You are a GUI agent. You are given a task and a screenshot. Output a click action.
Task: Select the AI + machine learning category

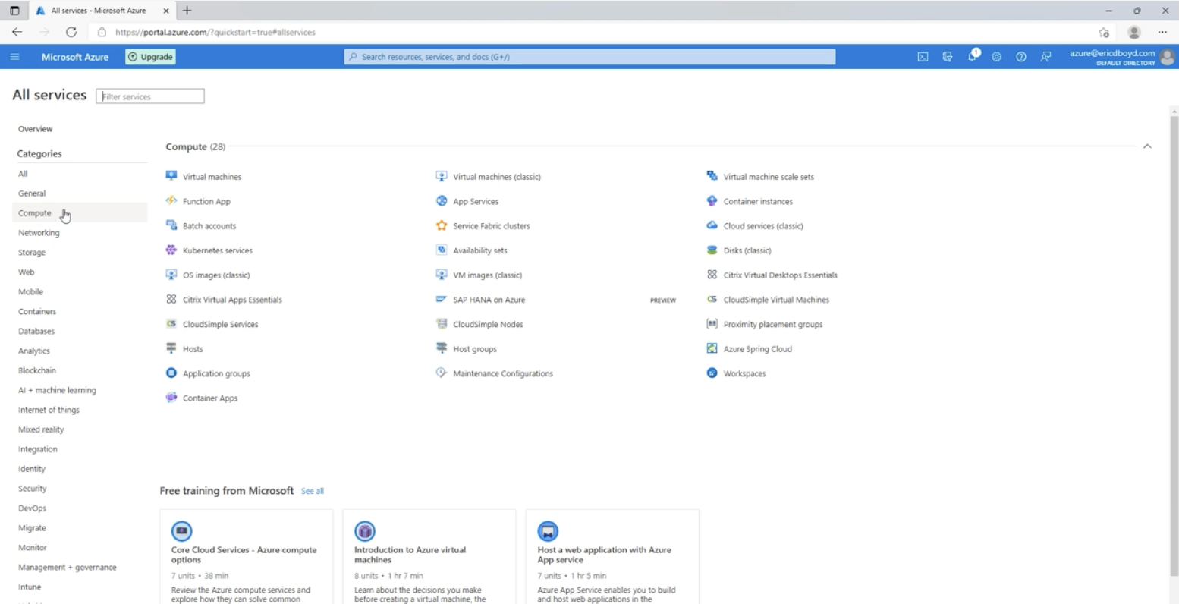click(57, 390)
